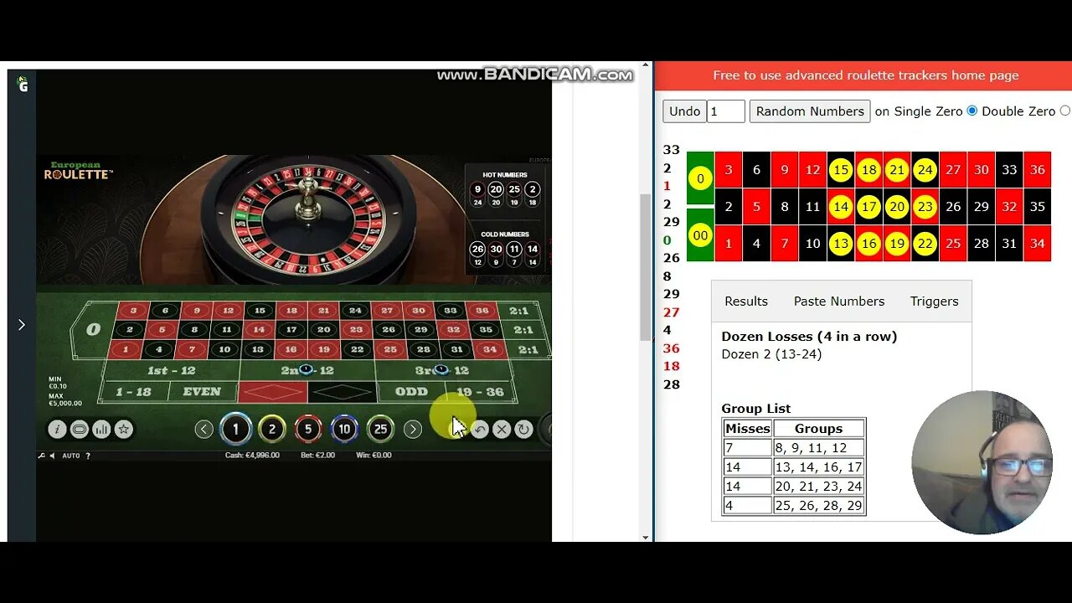Select the 10 value chip
This screenshot has width=1072, height=603.
(x=344, y=430)
